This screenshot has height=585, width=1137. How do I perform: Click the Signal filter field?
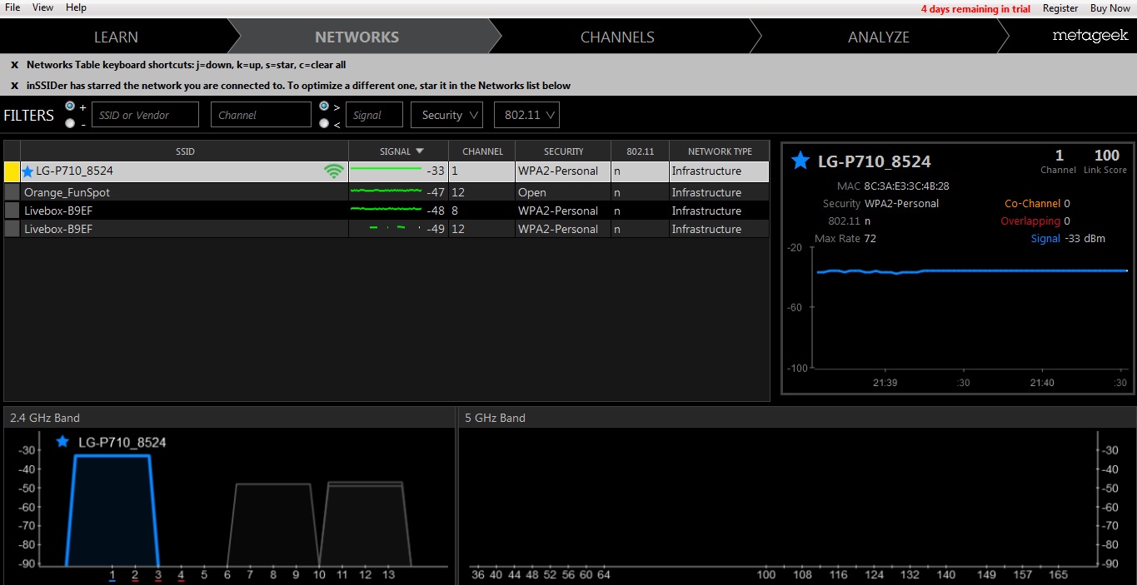click(x=374, y=115)
